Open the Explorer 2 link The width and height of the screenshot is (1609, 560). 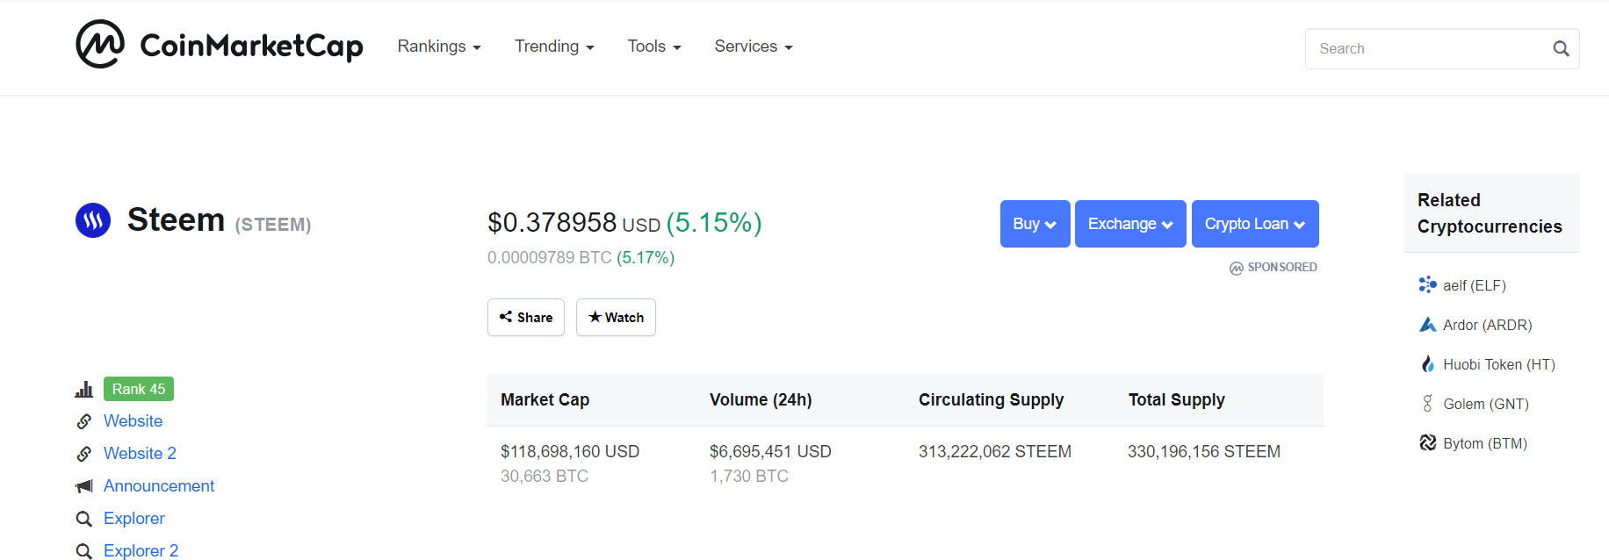141,551
